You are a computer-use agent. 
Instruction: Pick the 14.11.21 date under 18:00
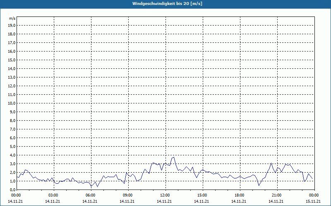click(239, 201)
